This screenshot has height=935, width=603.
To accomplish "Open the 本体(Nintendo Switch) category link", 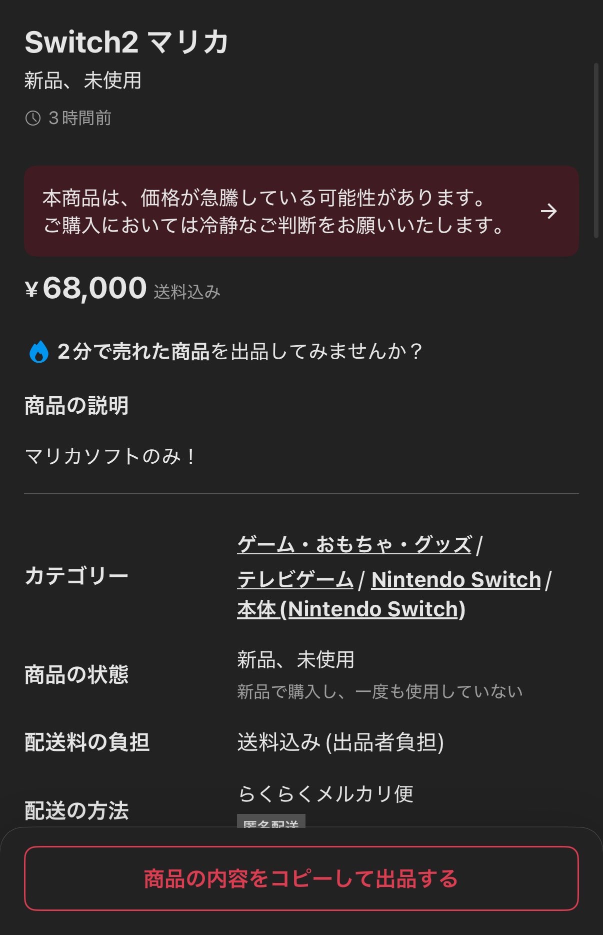I will [351, 609].
